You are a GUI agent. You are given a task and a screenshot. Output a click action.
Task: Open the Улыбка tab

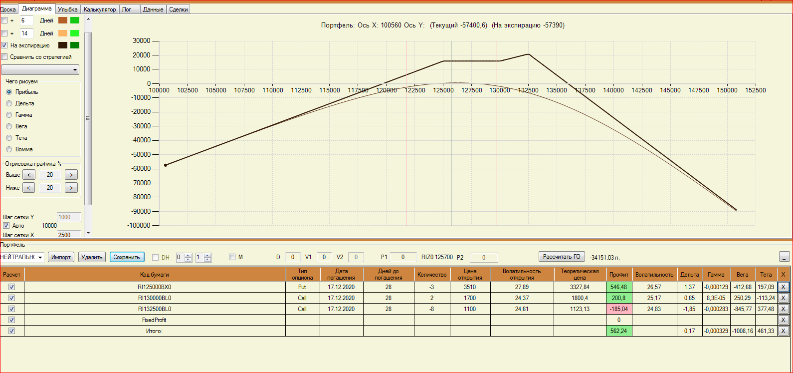click(67, 9)
